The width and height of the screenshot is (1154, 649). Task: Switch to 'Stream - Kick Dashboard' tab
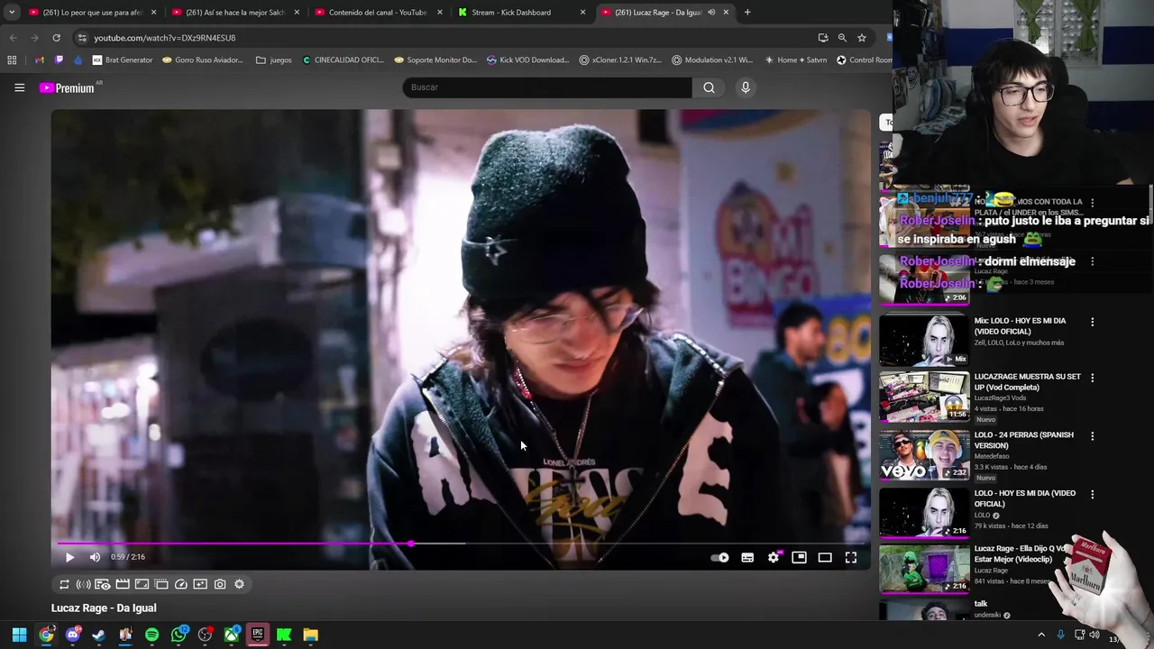[x=521, y=12]
